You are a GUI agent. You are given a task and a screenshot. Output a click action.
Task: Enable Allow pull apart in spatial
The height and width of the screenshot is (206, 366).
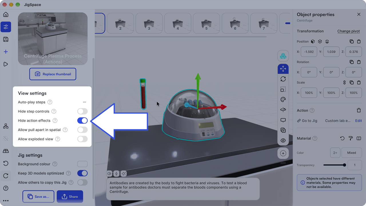82,130
